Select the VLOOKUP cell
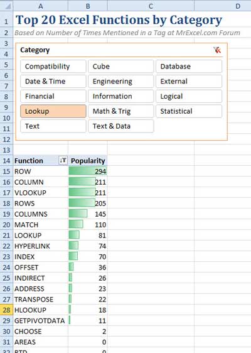 click(x=41, y=193)
